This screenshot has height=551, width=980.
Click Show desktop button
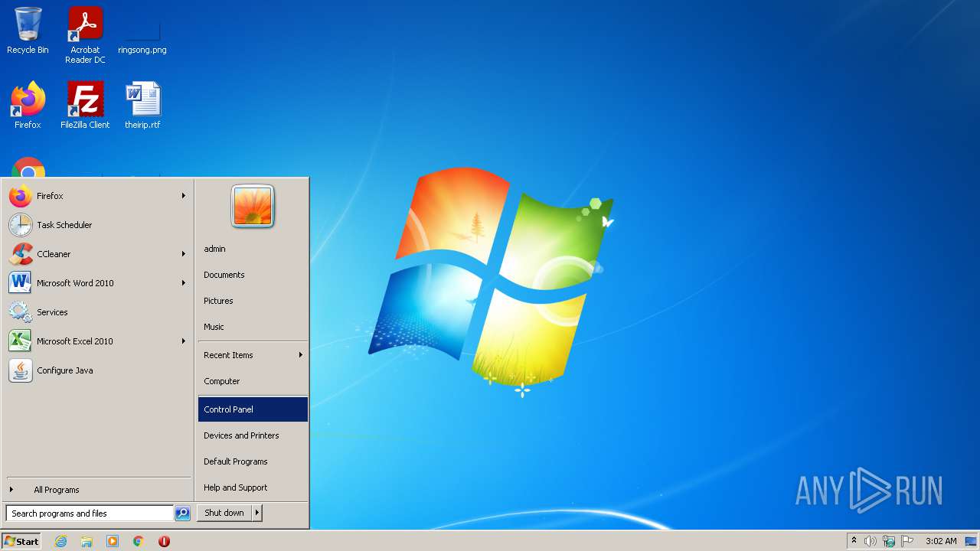point(971,541)
